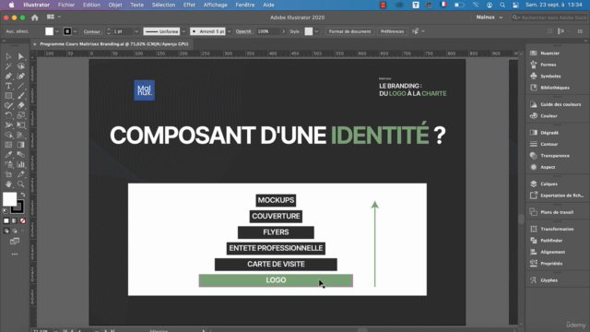Enable Draw Behind mode
Image resolution: width=590 pixels, height=332 pixels.
(15, 231)
